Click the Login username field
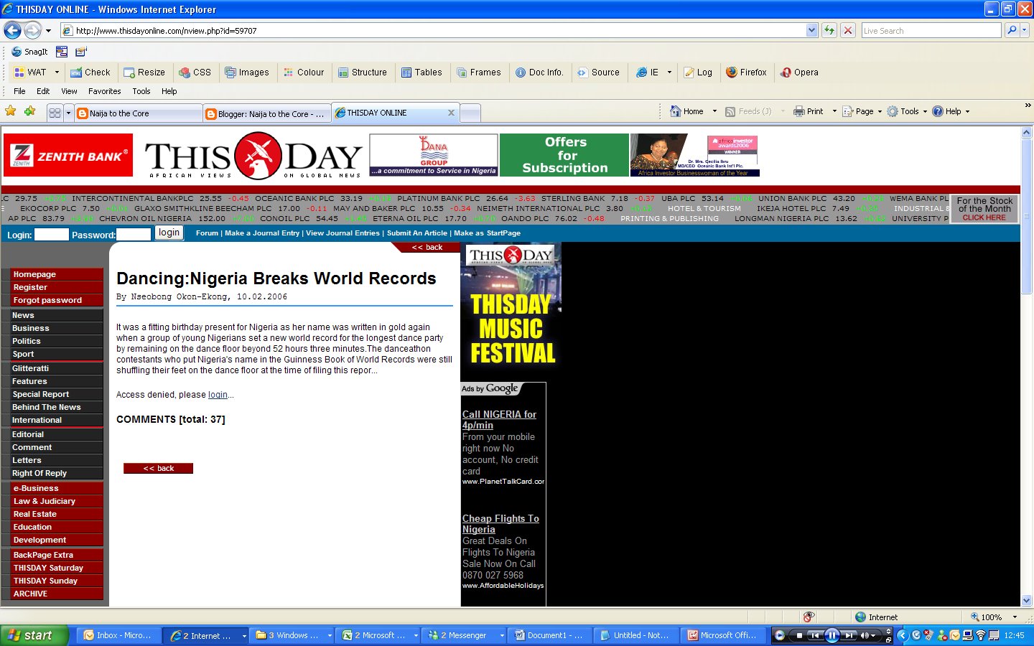 point(51,234)
